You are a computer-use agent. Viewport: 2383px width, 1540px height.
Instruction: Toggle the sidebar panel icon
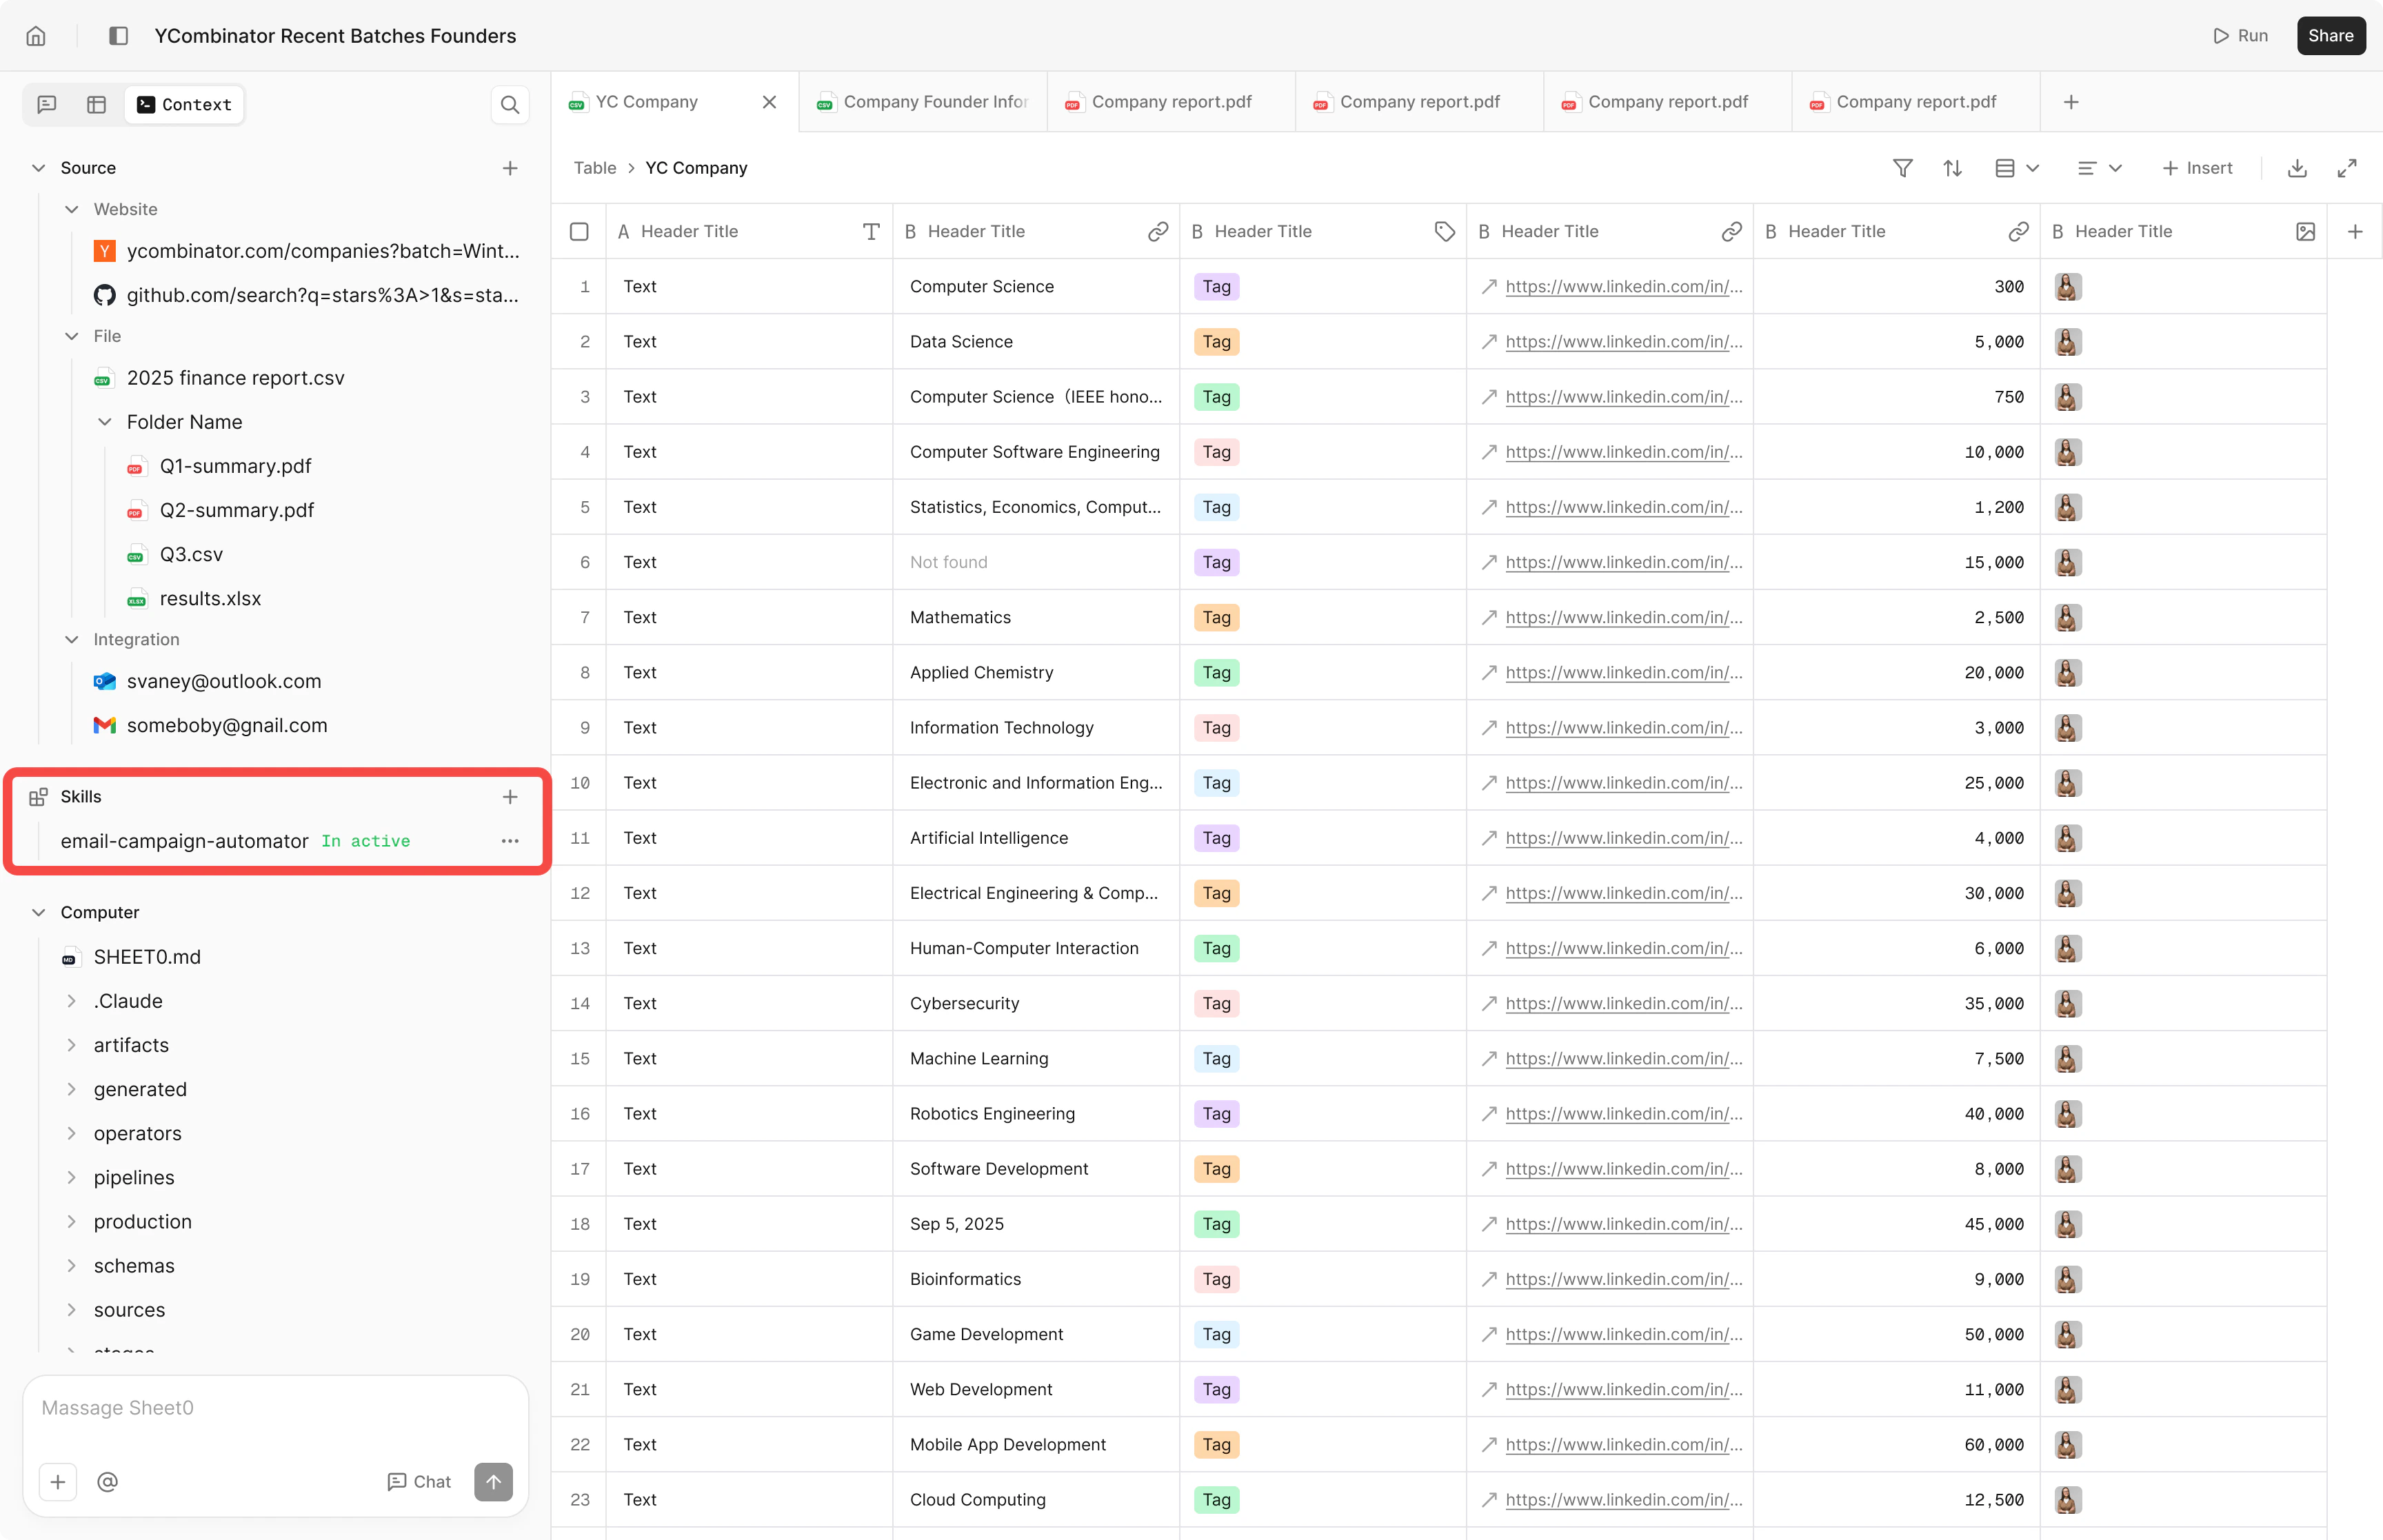pyautogui.click(x=118, y=36)
